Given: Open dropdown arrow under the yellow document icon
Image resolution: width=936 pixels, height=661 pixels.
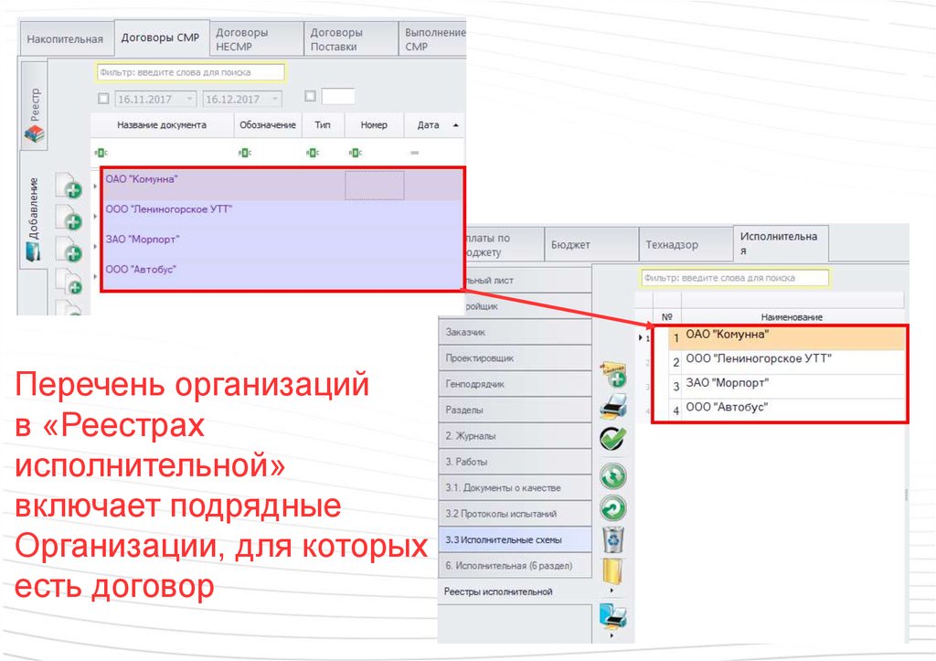Looking at the screenshot, I should tap(612, 591).
